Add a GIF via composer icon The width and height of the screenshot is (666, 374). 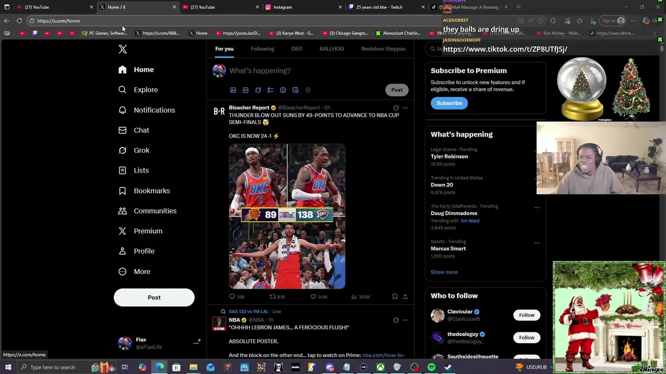[246, 90]
